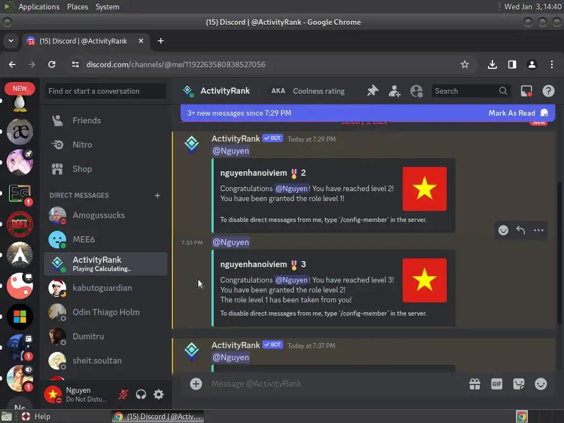
Task: Click the add reaction emoji icon
Action: tap(503, 230)
